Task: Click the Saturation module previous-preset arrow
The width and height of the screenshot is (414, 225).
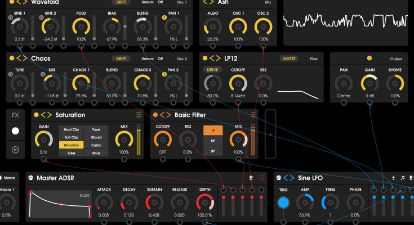Action: 44,115
